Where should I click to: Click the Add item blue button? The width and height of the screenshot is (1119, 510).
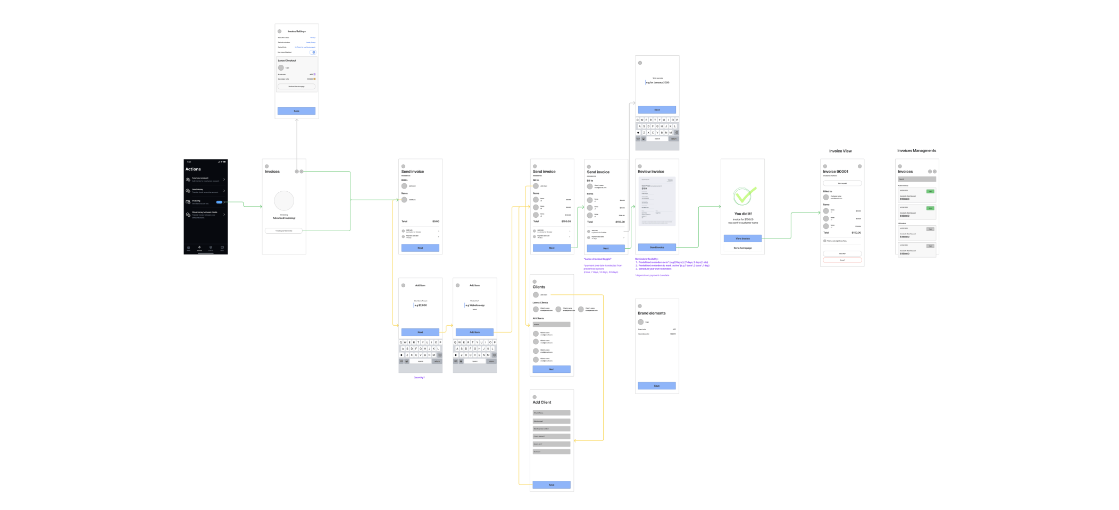point(474,332)
